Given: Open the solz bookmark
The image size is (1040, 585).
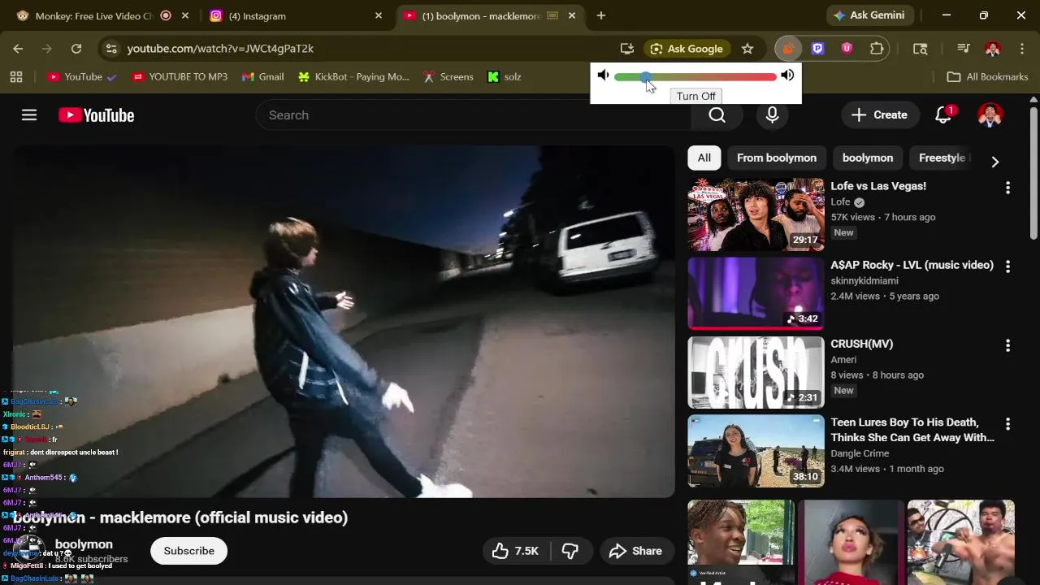Looking at the screenshot, I should [x=504, y=76].
